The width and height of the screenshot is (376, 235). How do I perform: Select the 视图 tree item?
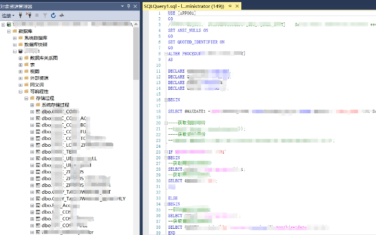[x=35, y=72]
